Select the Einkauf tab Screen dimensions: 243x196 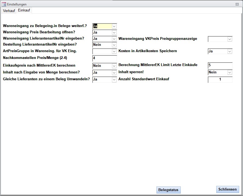[x=24, y=10]
